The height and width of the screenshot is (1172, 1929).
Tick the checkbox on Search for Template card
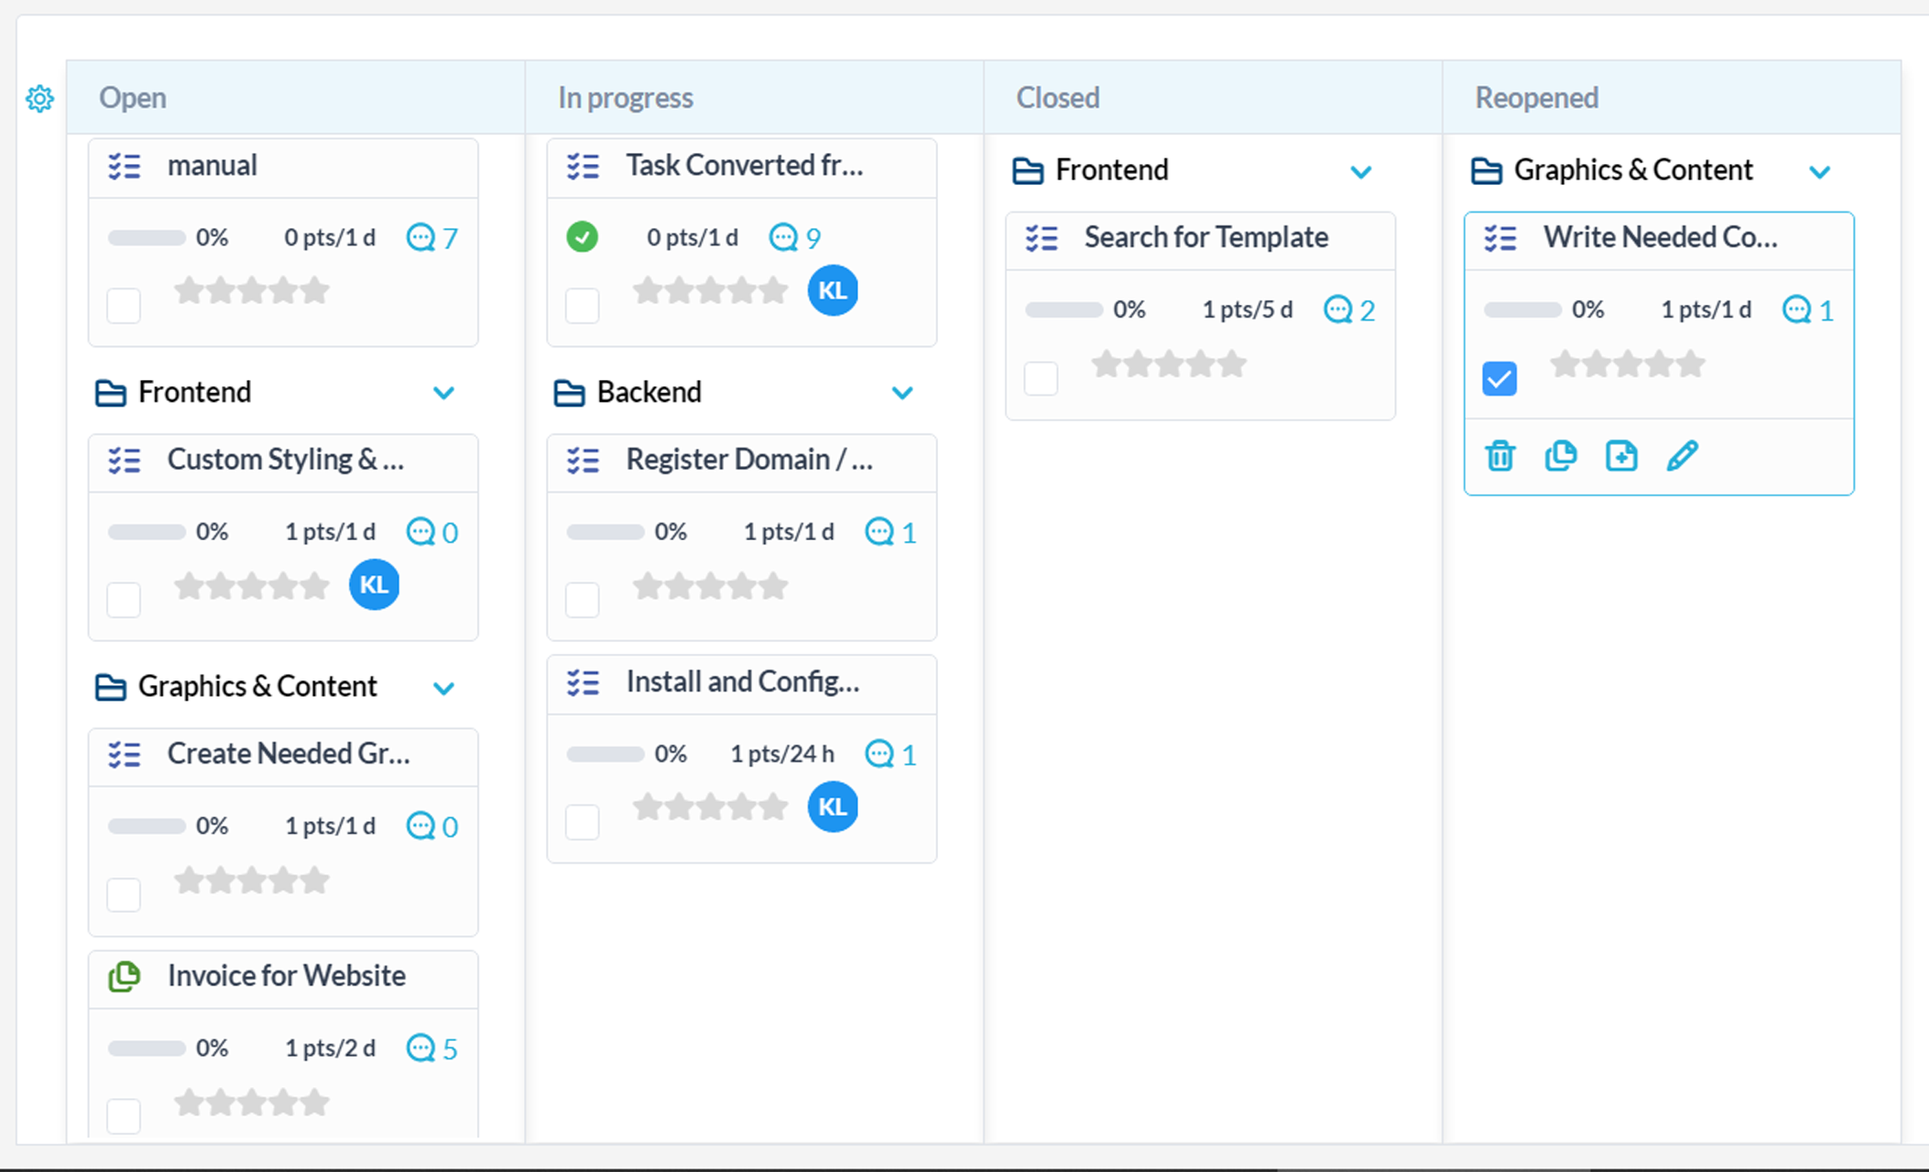pos(1041,378)
